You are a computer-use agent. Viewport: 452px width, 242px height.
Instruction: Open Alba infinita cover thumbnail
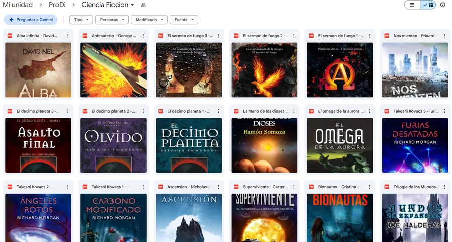38,70
